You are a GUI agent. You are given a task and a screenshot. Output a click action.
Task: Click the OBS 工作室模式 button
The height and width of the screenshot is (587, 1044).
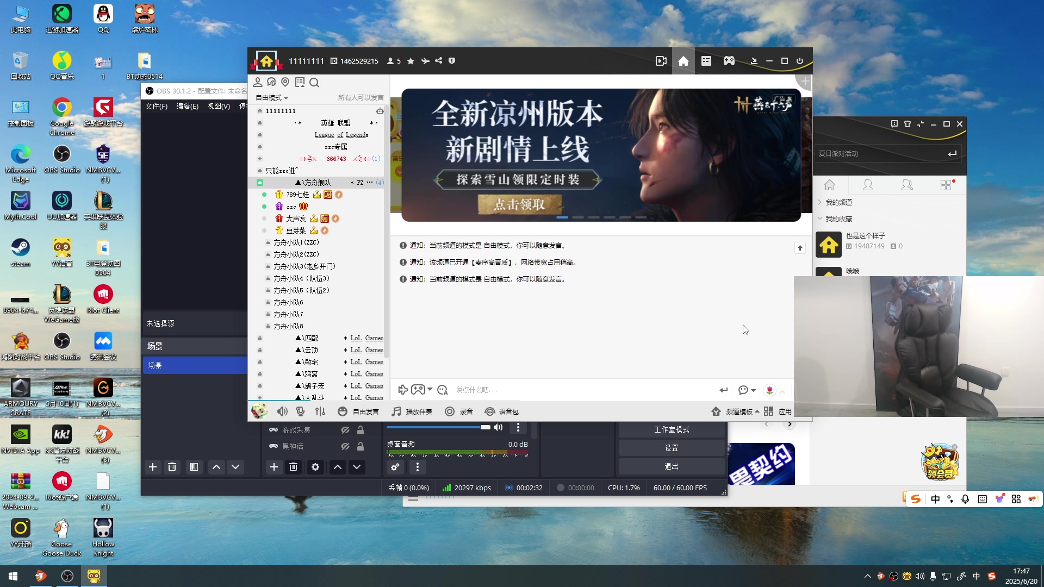pyautogui.click(x=672, y=429)
